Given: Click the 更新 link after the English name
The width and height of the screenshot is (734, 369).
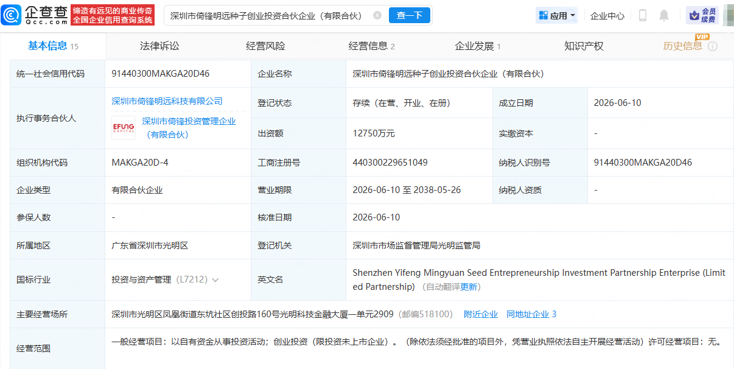Looking at the screenshot, I should pos(469,287).
